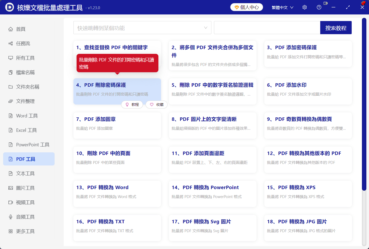Click the 搜索教程 button
The height and width of the screenshot is (249, 369).
pos(336,28)
